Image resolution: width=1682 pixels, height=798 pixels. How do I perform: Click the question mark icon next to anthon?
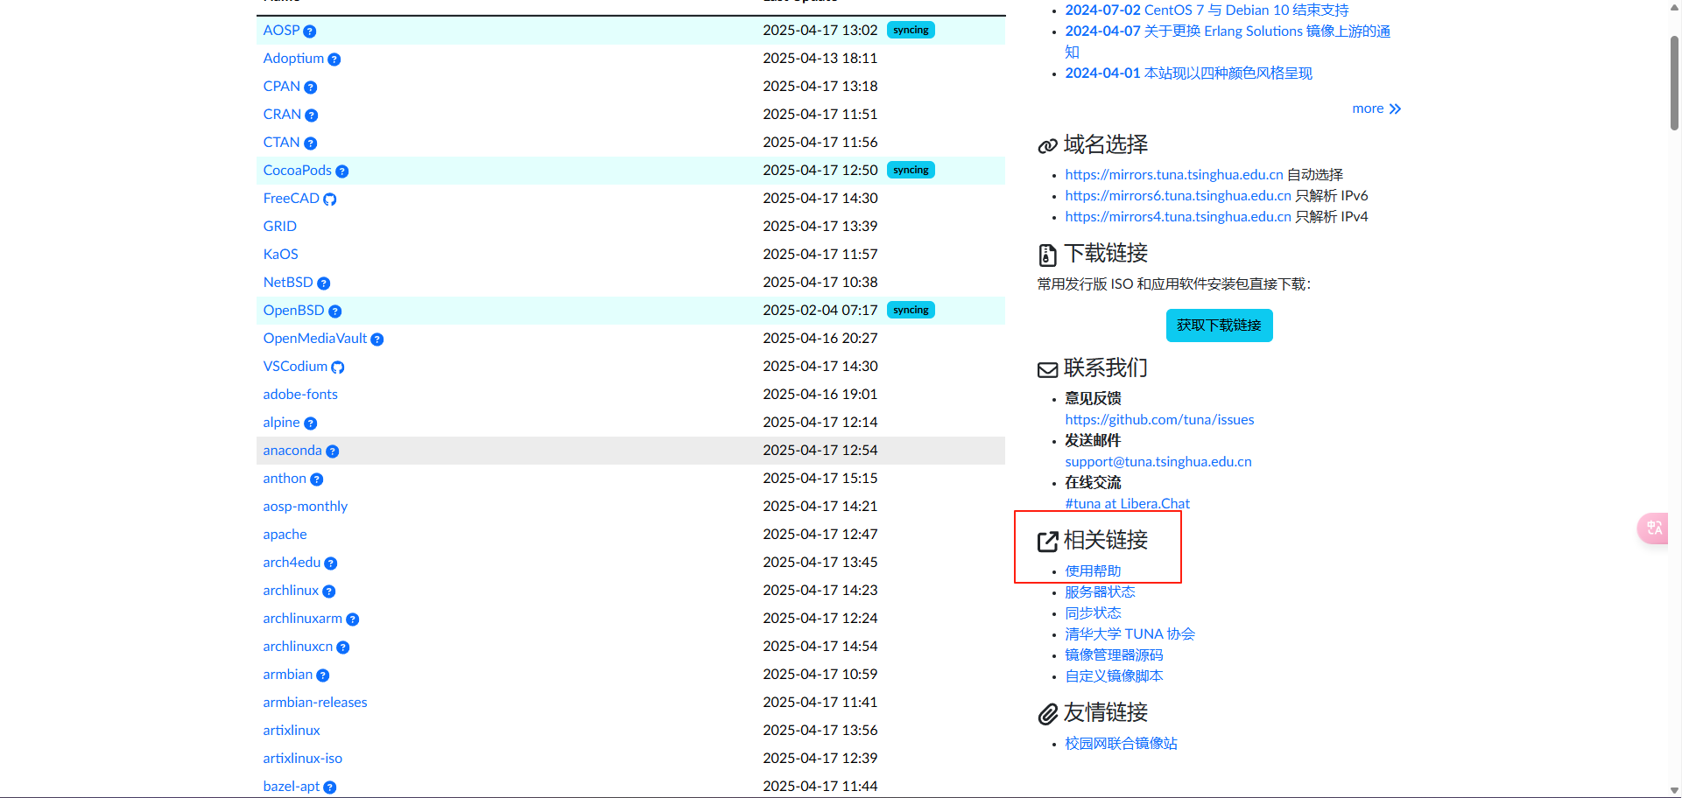pos(317,479)
